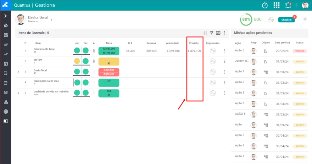Open the filter for Itens de Controle

(212, 33)
